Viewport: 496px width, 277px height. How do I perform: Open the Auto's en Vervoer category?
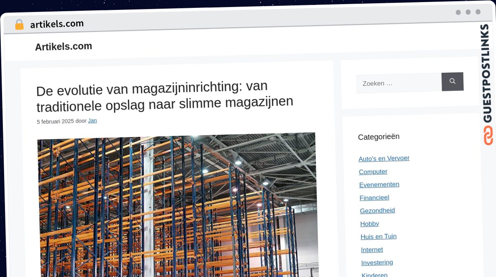pos(384,158)
